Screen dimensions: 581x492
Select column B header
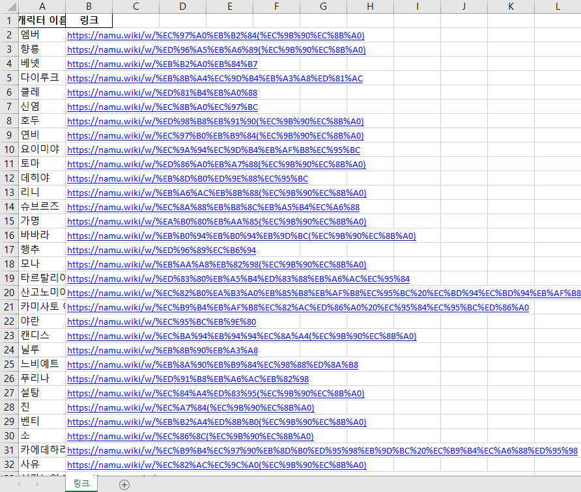point(89,7)
